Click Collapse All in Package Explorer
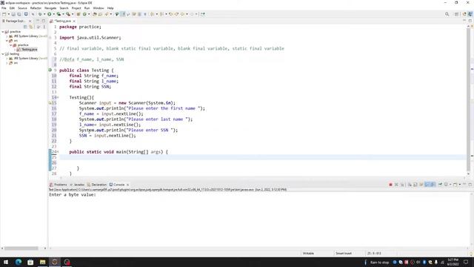Viewport: 474px width, 267px height. [25, 27]
